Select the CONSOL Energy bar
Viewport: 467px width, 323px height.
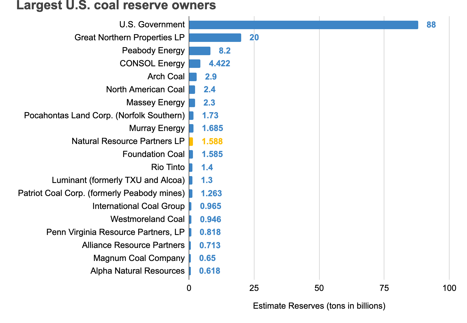point(195,64)
